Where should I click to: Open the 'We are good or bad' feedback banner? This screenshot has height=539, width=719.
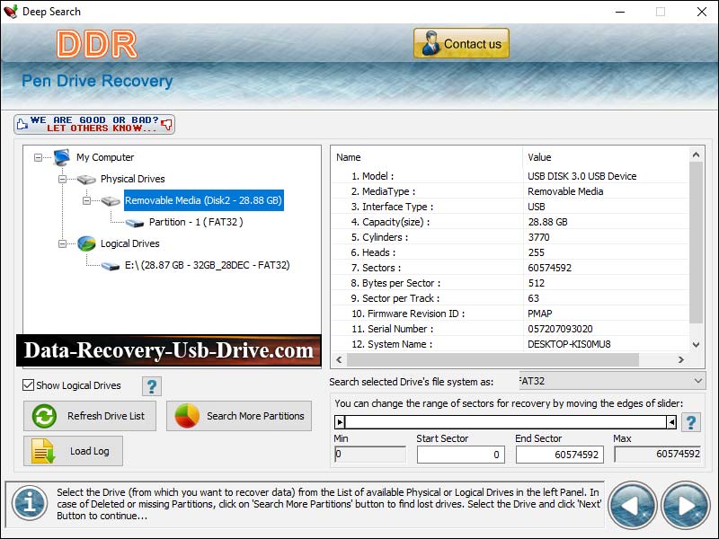tap(94, 124)
